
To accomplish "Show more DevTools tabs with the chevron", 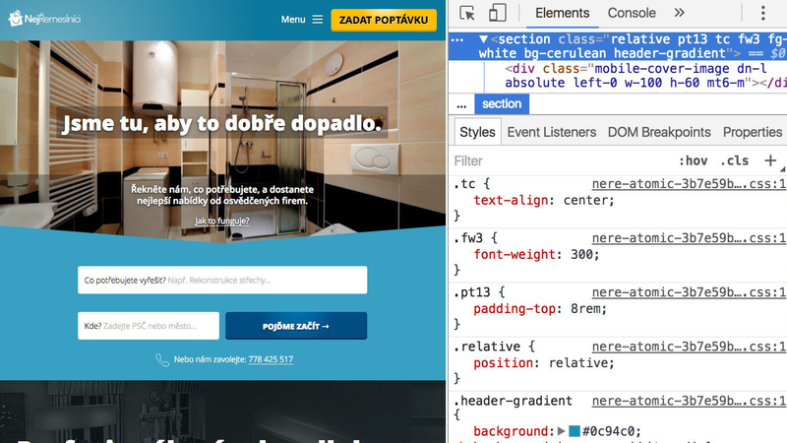I will pos(679,13).
